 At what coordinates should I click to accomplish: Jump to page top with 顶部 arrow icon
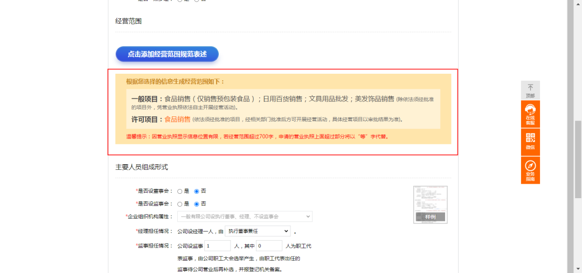[x=530, y=90]
